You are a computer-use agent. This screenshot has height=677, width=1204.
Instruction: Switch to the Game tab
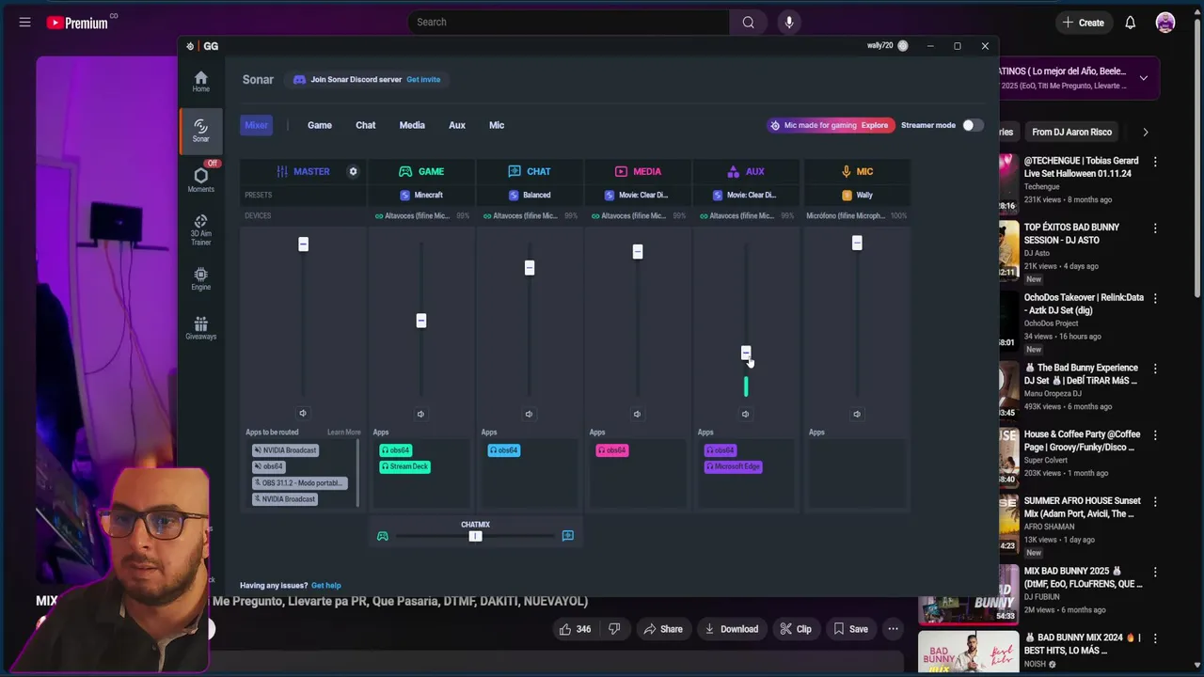[319, 125]
